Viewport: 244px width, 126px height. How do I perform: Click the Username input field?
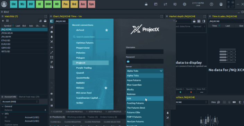click(x=145, y=52)
